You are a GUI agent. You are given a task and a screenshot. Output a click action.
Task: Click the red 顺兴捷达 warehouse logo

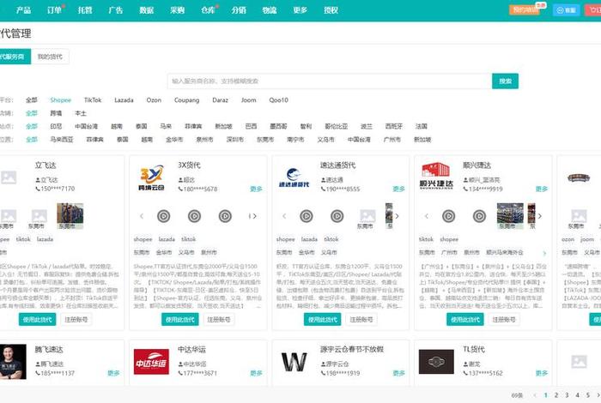pos(436,176)
